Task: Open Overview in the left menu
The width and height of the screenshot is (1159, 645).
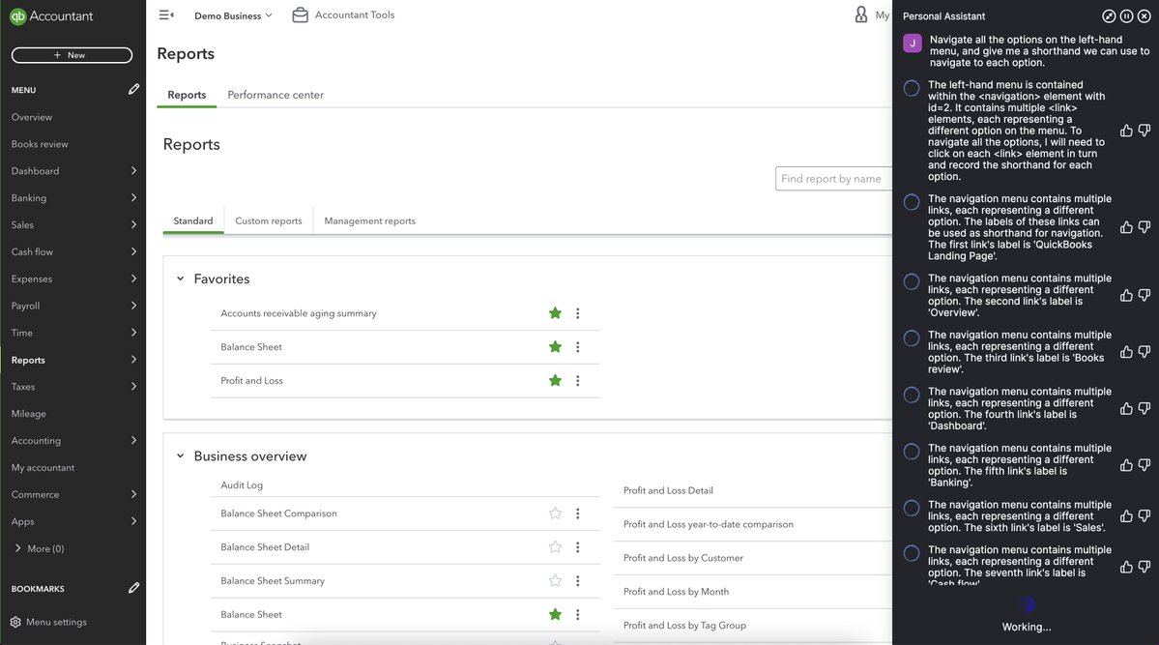Action: click(x=32, y=117)
